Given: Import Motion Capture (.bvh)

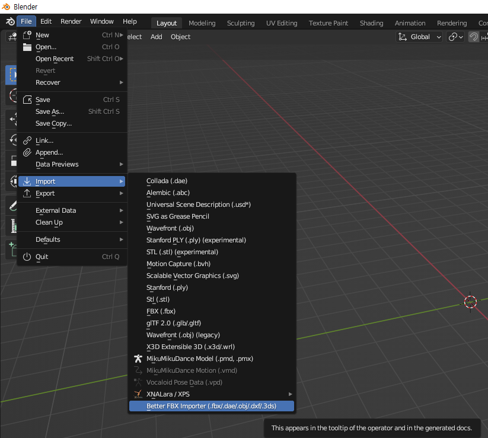Looking at the screenshot, I should click(x=212, y=264).
